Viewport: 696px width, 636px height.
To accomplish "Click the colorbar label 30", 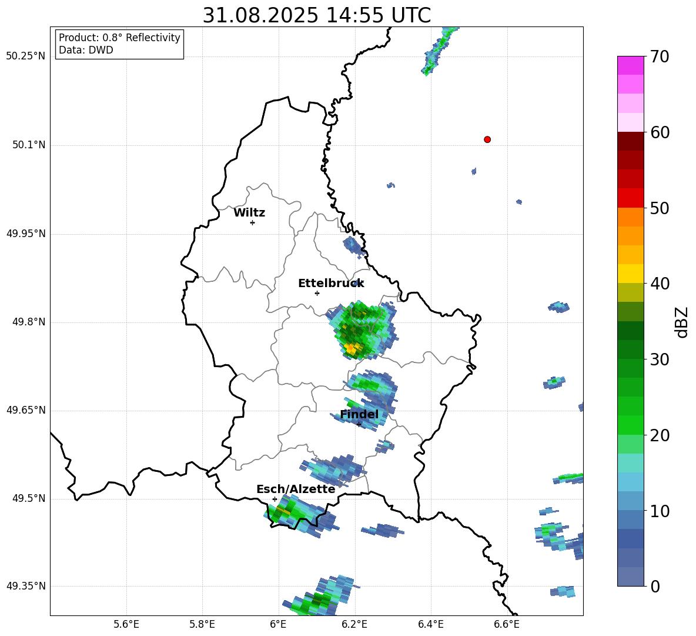I will point(660,359).
